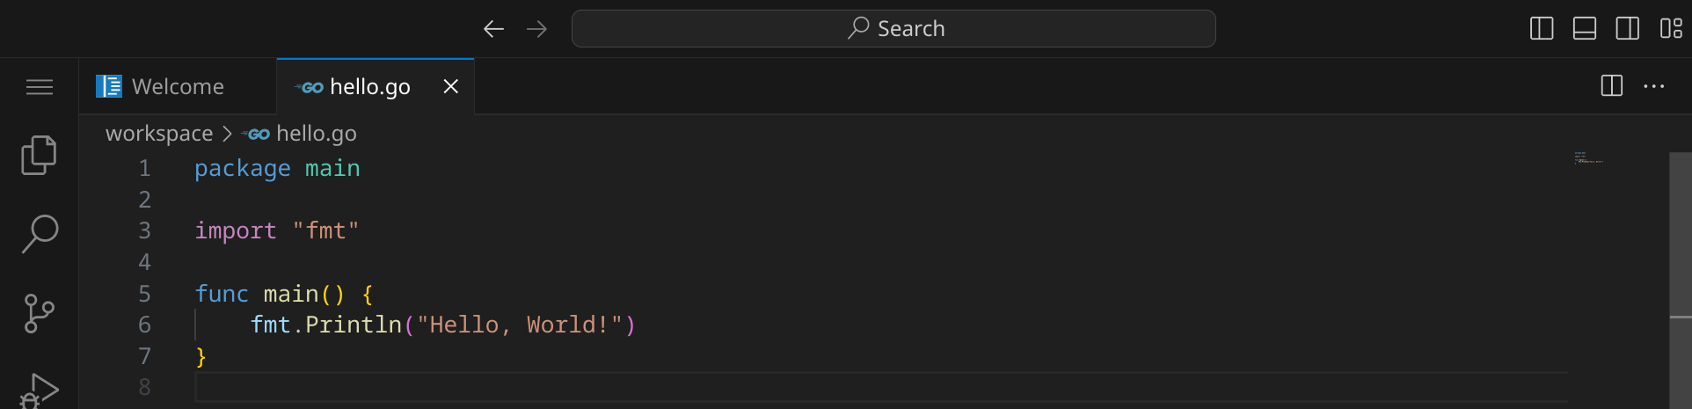
Task: Open the Source Control view
Action: click(39, 313)
